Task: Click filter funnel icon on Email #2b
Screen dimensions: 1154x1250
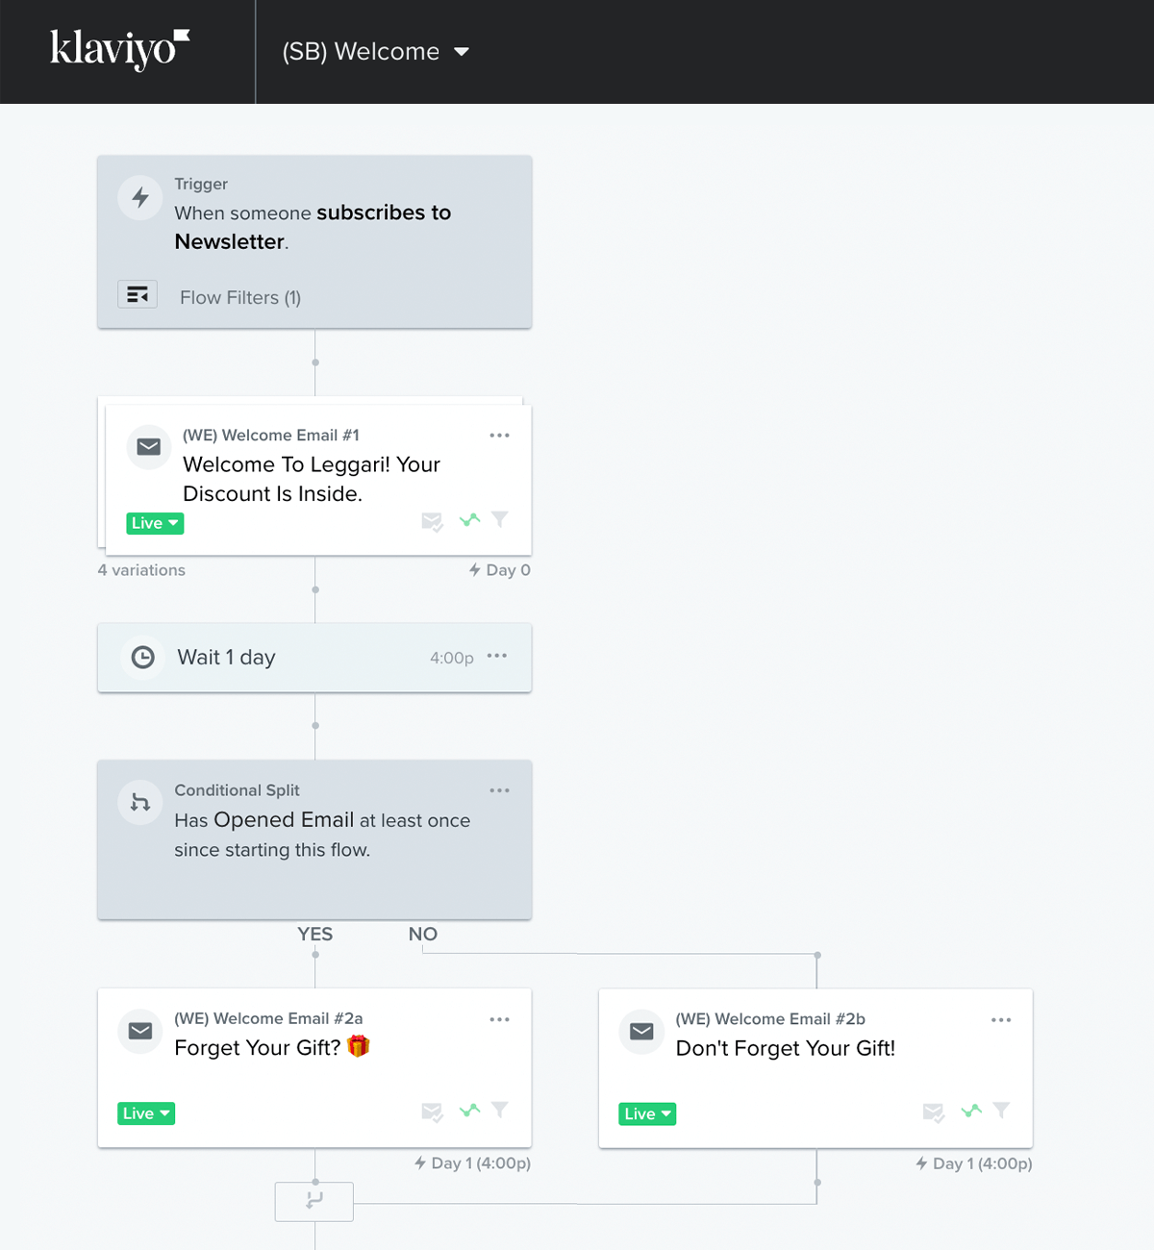Action: (x=1001, y=1111)
